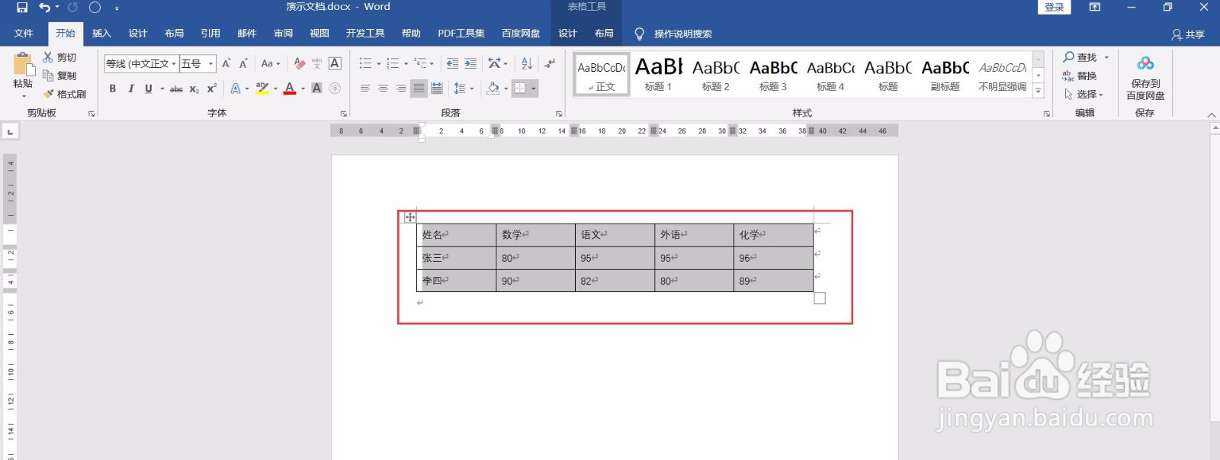The height and width of the screenshot is (460, 1220).
Task: Apply subscript X₂ formatting
Action: pyautogui.click(x=194, y=88)
